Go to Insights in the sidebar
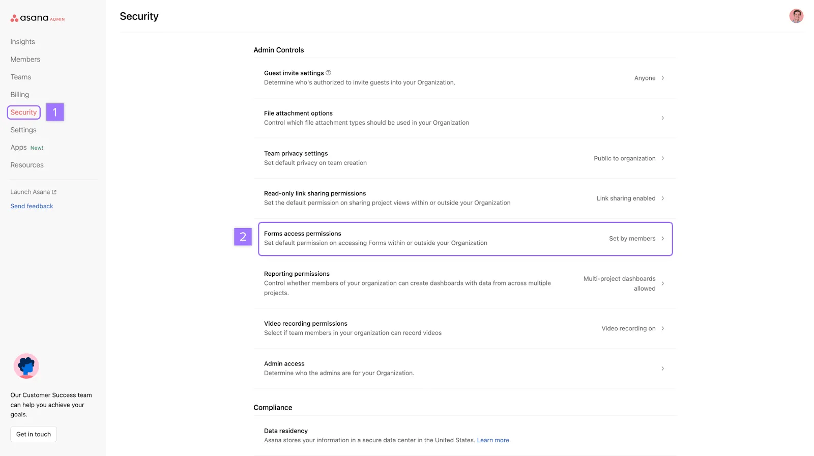This screenshot has height=456, width=814. tap(23, 42)
